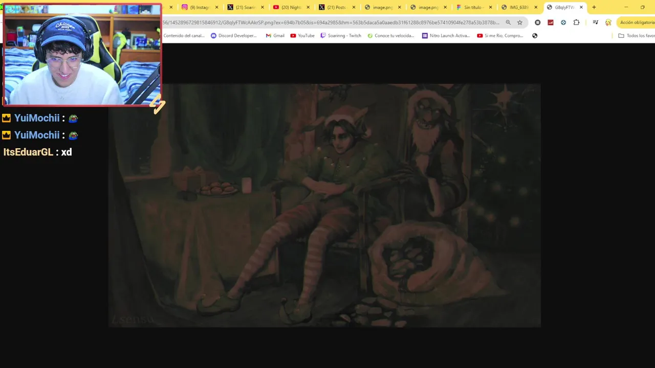
Task: Click the Acción obligatoria button
Action: (x=636, y=22)
